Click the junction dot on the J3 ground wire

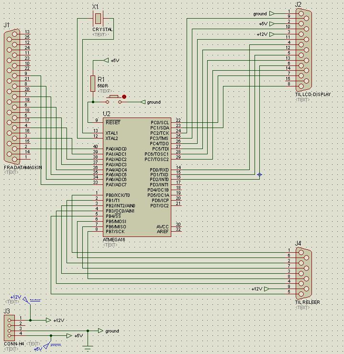[x=88, y=331]
